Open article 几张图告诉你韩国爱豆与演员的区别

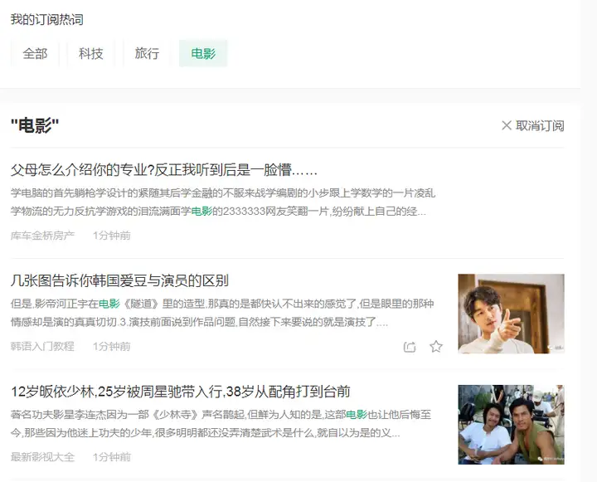coord(119,280)
